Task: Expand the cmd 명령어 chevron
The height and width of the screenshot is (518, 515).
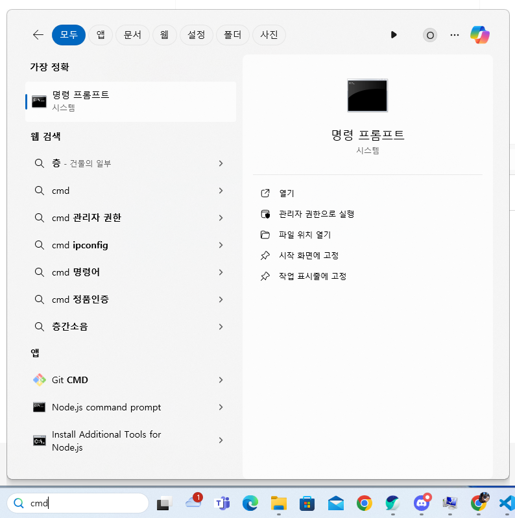Action: 221,272
